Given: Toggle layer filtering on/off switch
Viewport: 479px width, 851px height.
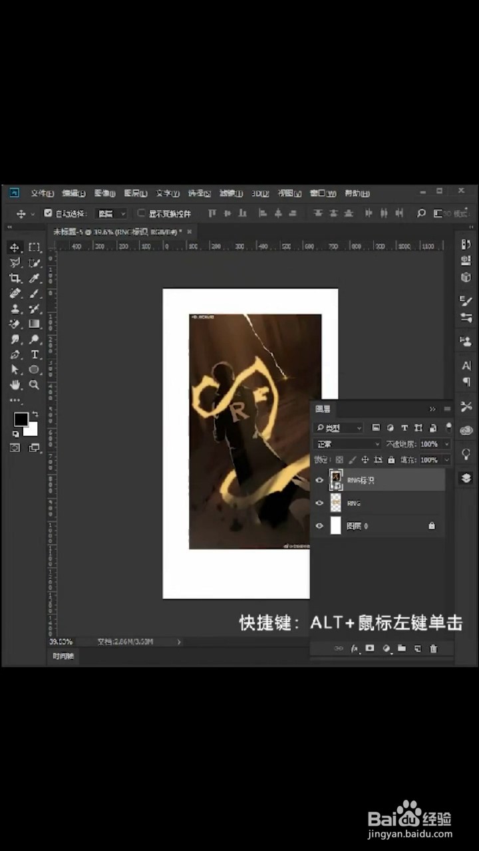Looking at the screenshot, I should 448,427.
